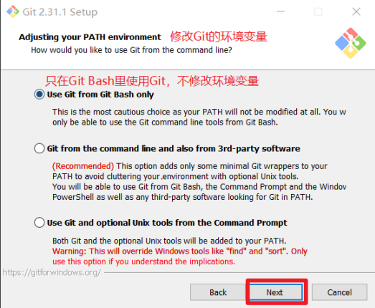Click the large Git logo in the header
The image size is (375, 308).
(x=351, y=43)
